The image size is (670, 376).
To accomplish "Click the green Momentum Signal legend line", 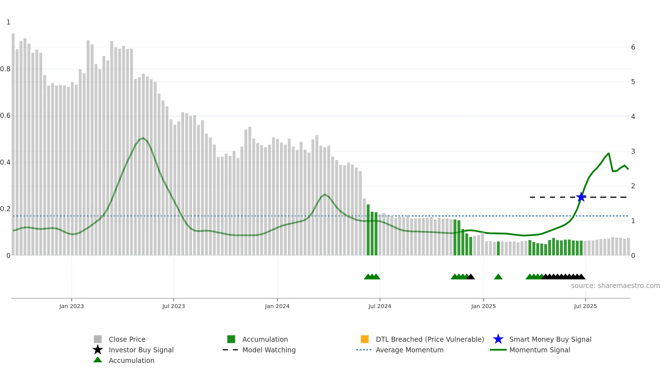I will (498, 350).
